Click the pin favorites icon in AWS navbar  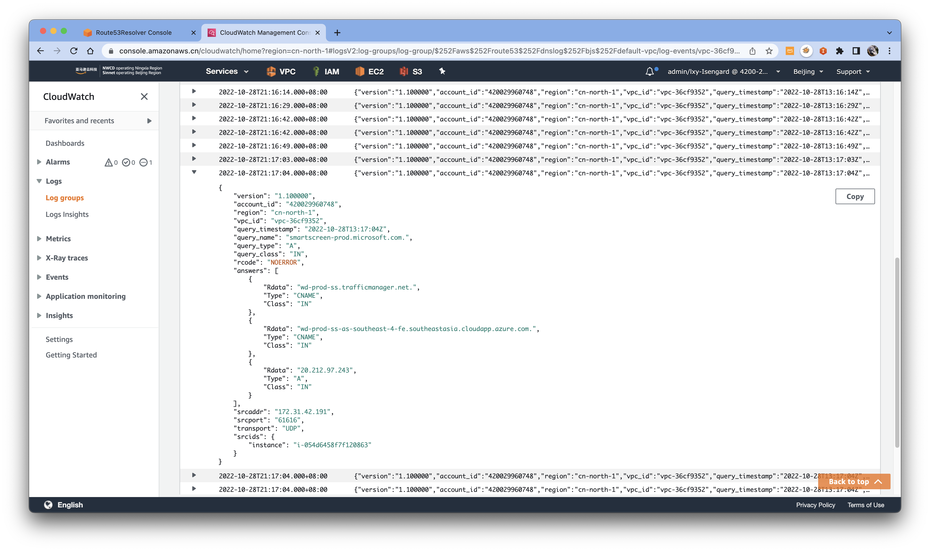[442, 71]
